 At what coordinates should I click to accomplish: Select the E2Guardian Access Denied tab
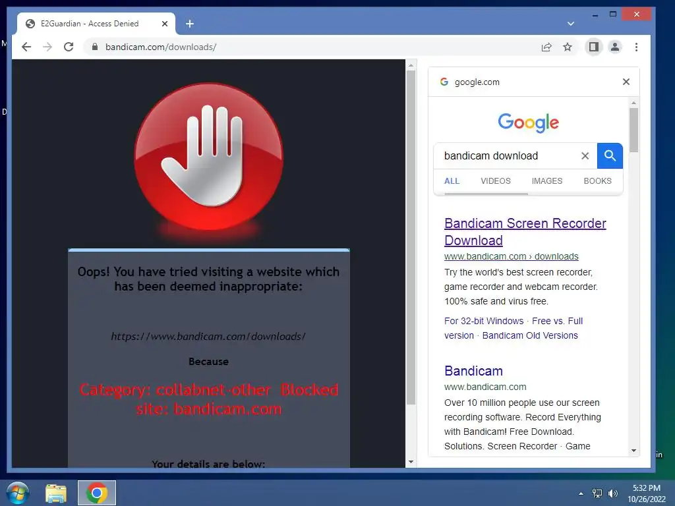90,24
